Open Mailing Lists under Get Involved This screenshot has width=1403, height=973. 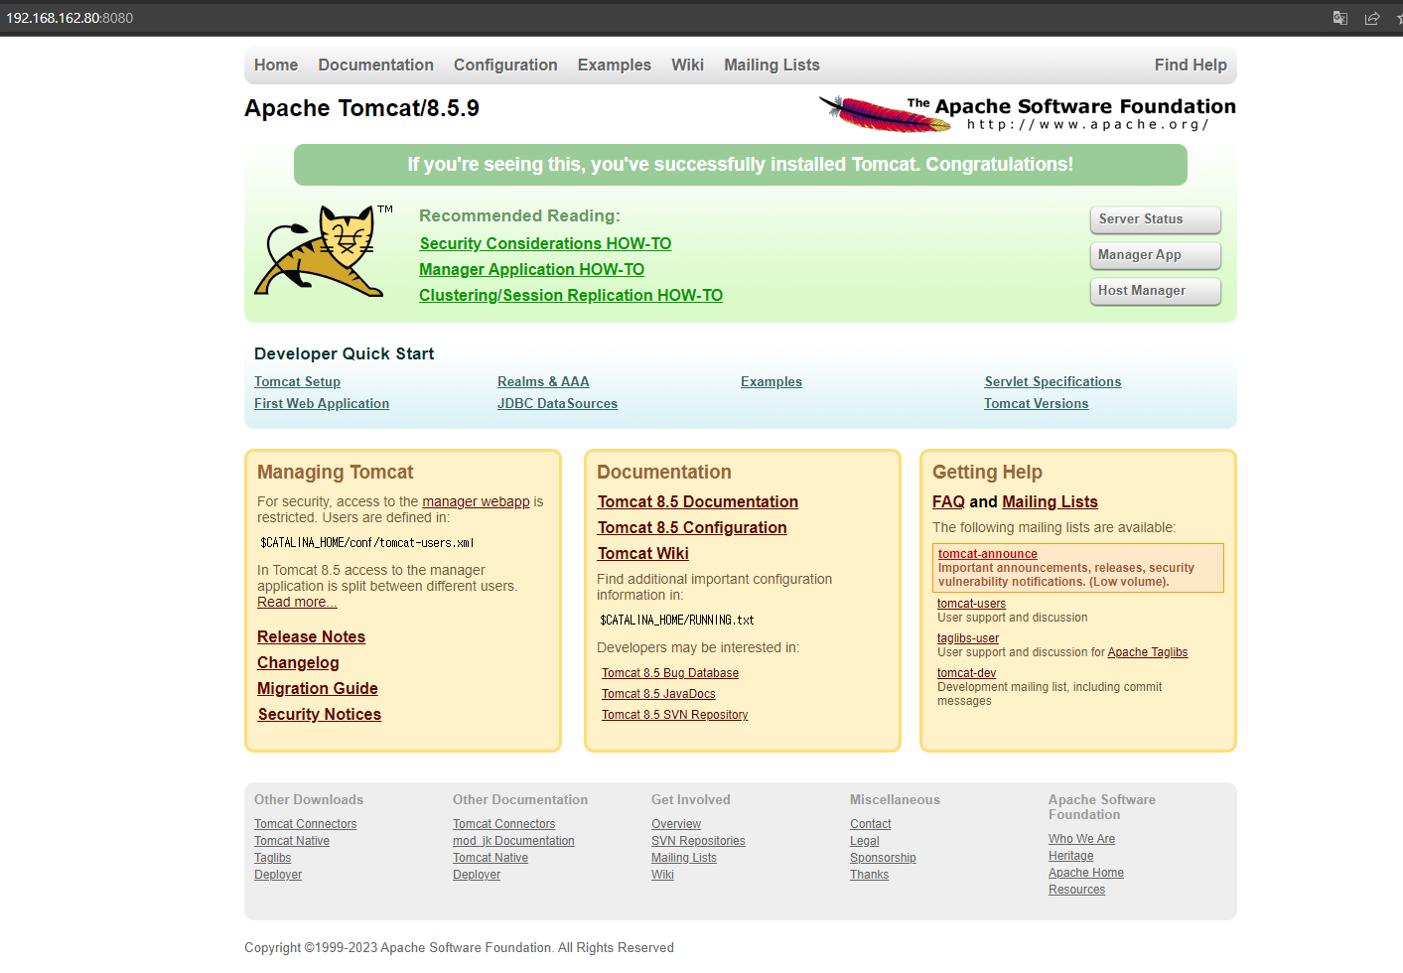click(x=684, y=858)
